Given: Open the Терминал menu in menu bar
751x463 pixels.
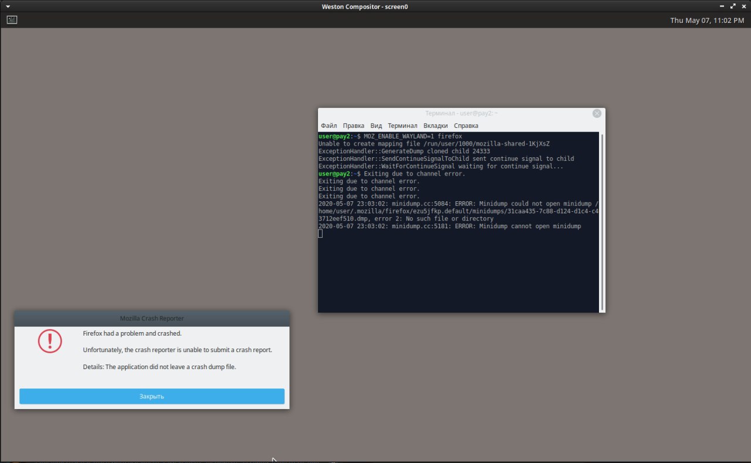Looking at the screenshot, I should click(402, 126).
